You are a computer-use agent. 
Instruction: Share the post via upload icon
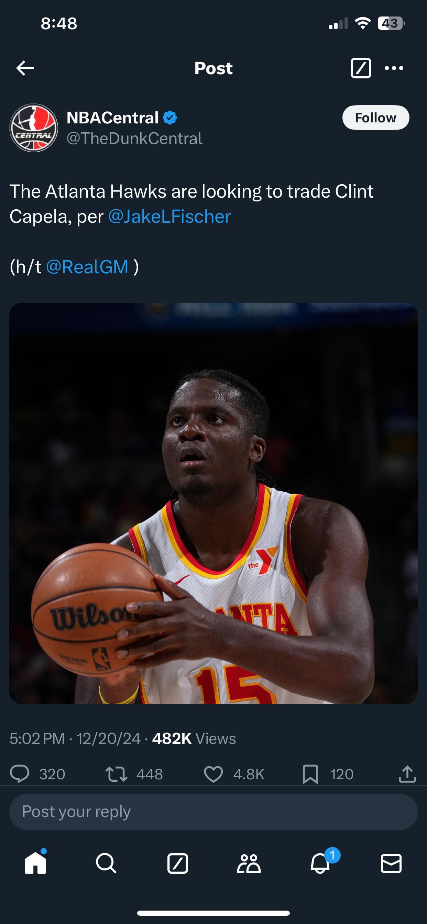tap(407, 774)
